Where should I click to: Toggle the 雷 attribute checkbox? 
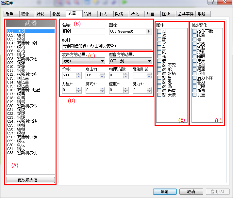click(x=159, y=39)
